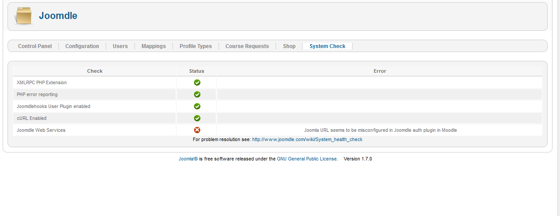Click the Version 1.7.0 footer text
The height and width of the screenshot is (216, 560).
[358, 159]
